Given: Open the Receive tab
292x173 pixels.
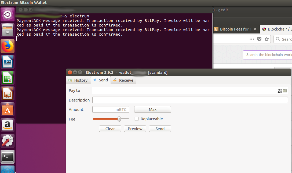Looking at the screenshot, I should click(123, 80).
